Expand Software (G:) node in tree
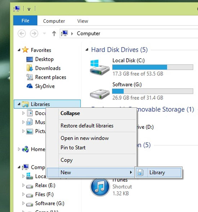Image resolution: width=198 pixels, height=212 pixels. (23, 203)
